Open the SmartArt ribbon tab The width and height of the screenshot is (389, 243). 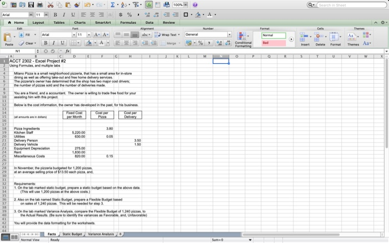click(103, 23)
